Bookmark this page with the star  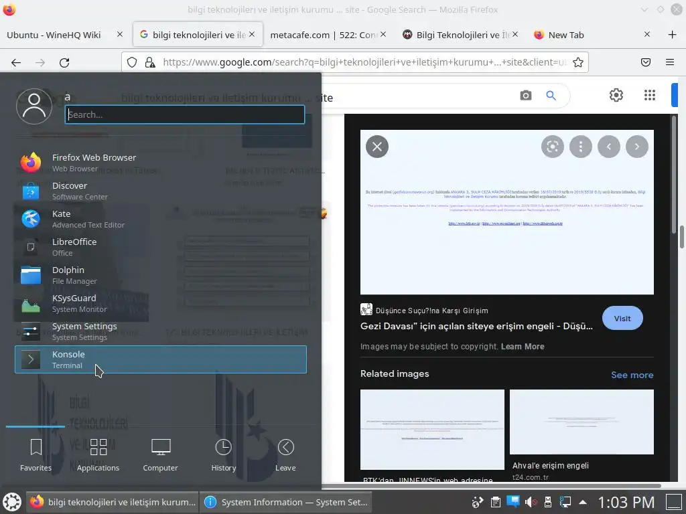coord(578,62)
